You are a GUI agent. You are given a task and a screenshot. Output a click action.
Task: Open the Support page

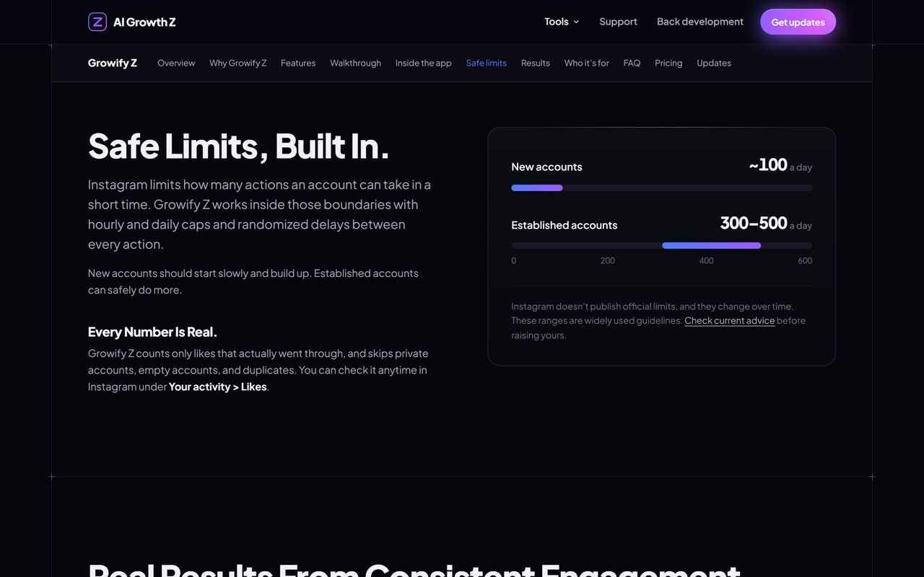click(x=618, y=22)
